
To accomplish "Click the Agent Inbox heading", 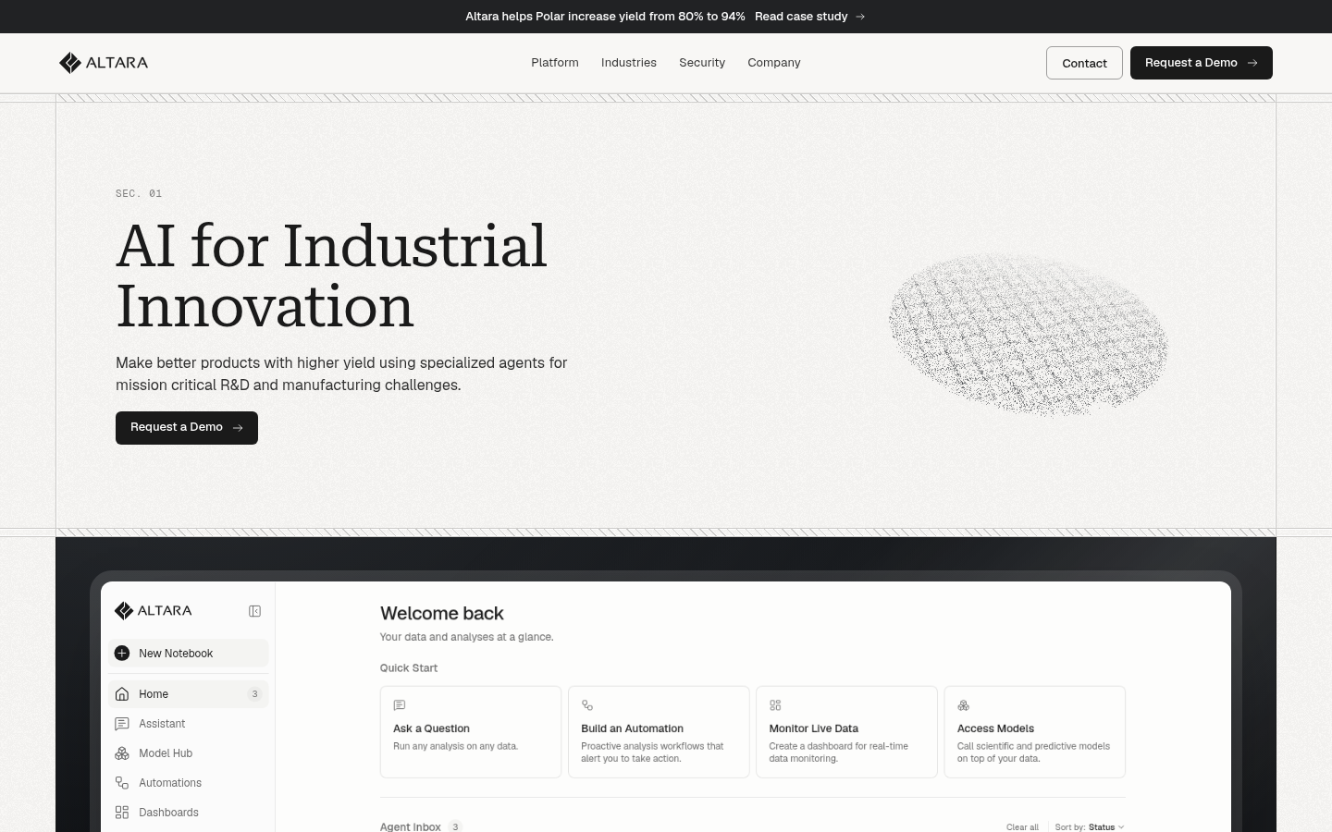I will 410,826.
